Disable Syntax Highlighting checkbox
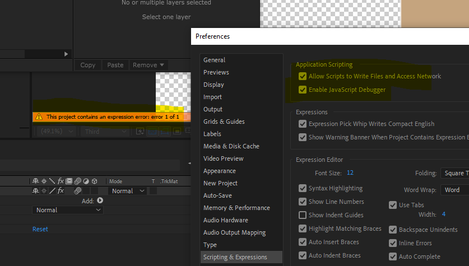This screenshot has width=469, height=266. pyautogui.click(x=303, y=188)
